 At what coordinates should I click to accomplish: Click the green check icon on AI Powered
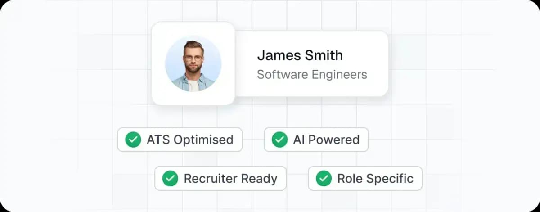pos(279,140)
